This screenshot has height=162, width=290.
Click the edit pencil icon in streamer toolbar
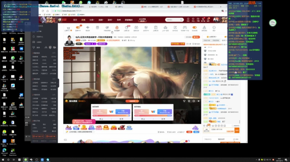(x=175, y=28)
